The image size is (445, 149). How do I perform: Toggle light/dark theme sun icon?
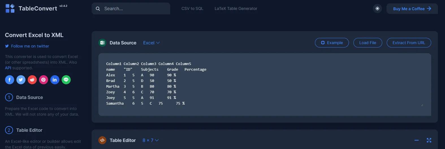377,9
